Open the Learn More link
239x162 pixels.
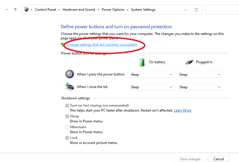click(x=182, y=110)
